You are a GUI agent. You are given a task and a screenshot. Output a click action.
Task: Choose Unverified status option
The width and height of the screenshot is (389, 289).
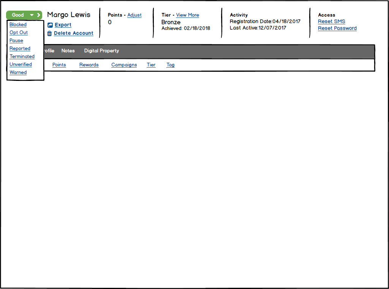coord(21,64)
